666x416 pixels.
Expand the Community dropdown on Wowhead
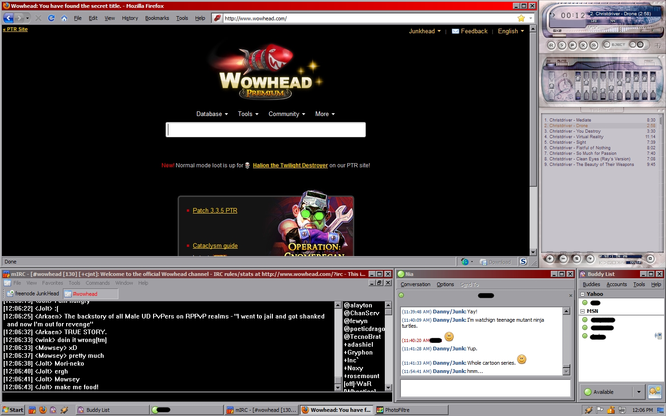tap(287, 114)
